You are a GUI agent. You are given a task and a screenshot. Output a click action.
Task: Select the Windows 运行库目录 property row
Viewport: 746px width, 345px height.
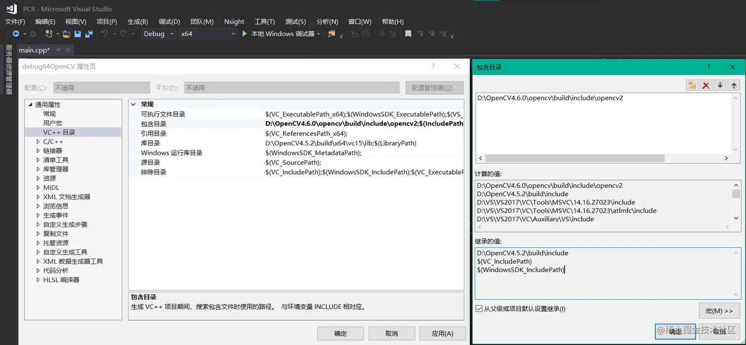coord(296,153)
